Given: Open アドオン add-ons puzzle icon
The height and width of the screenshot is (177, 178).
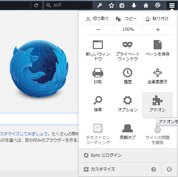Looking at the screenshot, I should (157, 105).
